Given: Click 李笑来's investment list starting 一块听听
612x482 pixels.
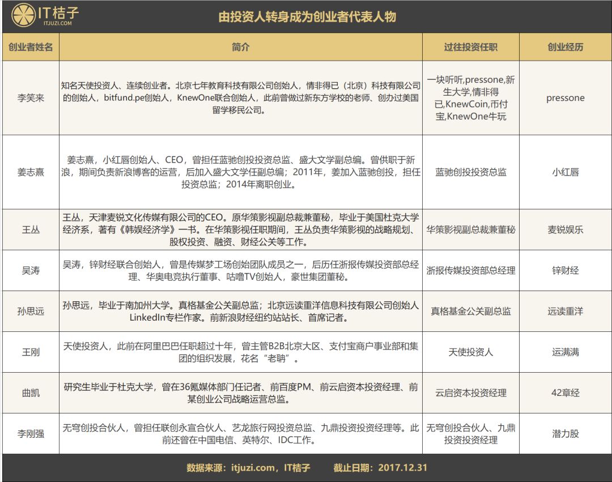Looking at the screenshot, I should tap(471, 98).
